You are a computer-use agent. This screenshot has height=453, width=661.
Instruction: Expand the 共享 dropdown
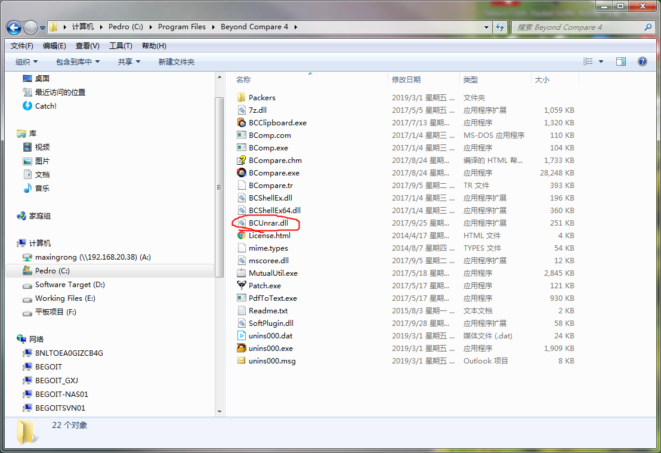129,61
